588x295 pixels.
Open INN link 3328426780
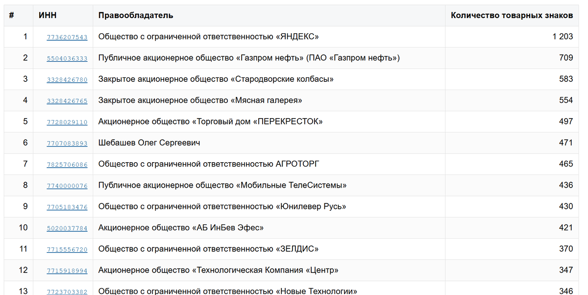click(x=67, y=79)
